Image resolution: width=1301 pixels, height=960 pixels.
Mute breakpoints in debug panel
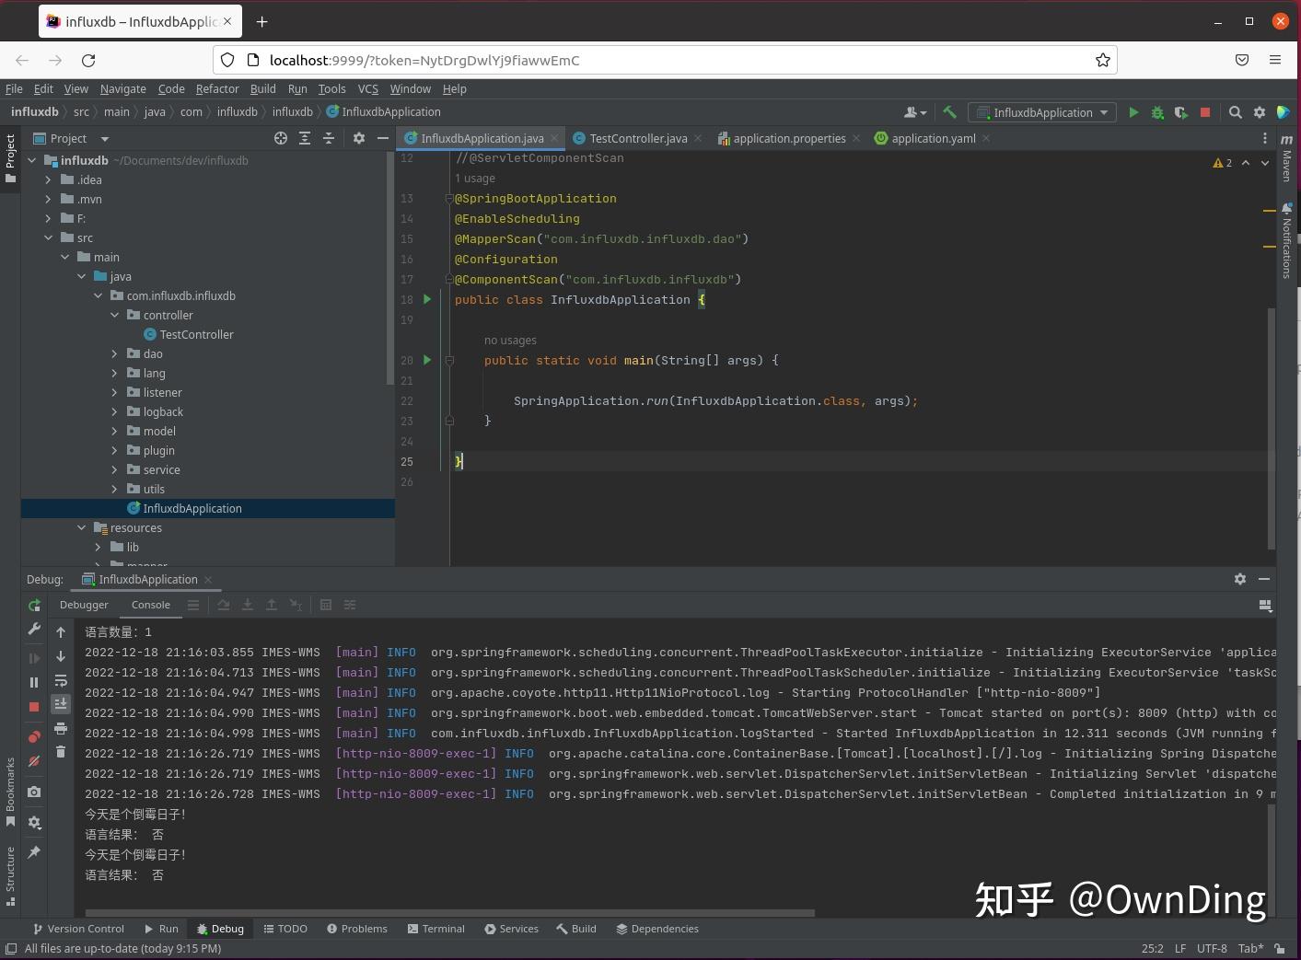coord(34,761)
